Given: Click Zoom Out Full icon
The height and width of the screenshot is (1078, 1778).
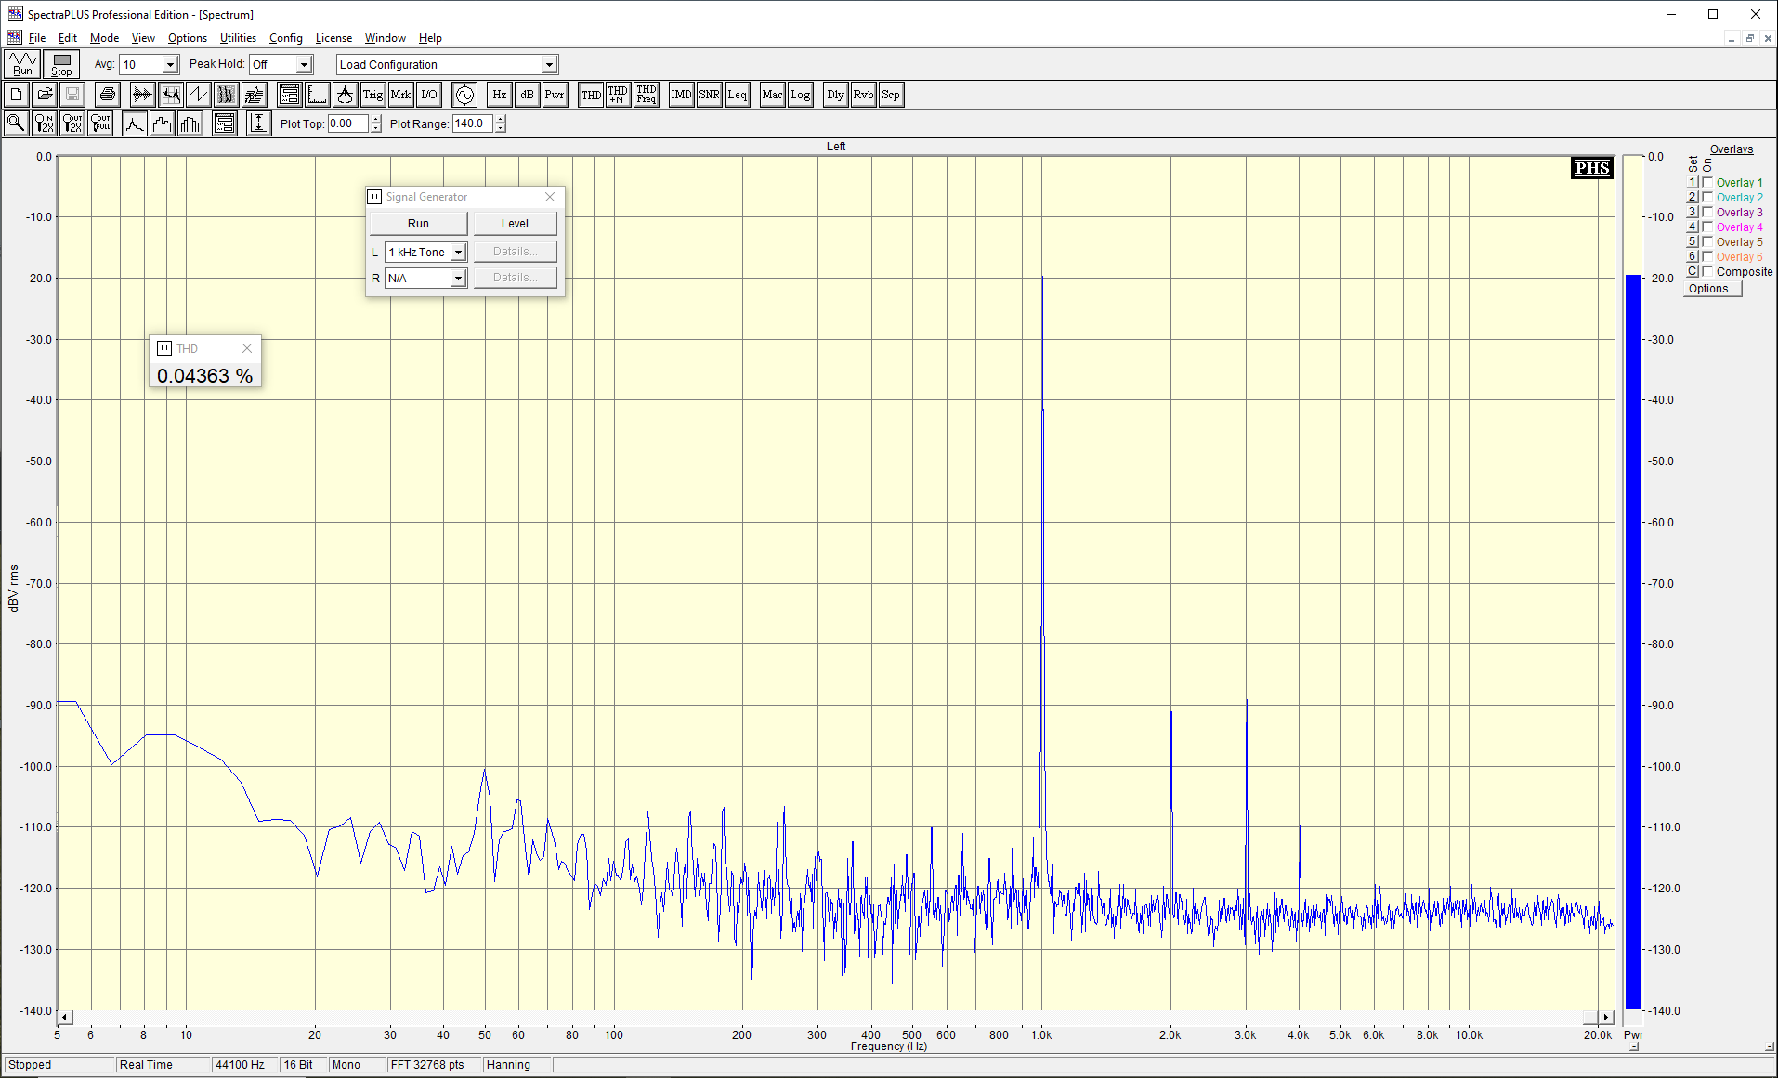Looking at the screenshot, I should pos(100,123).
